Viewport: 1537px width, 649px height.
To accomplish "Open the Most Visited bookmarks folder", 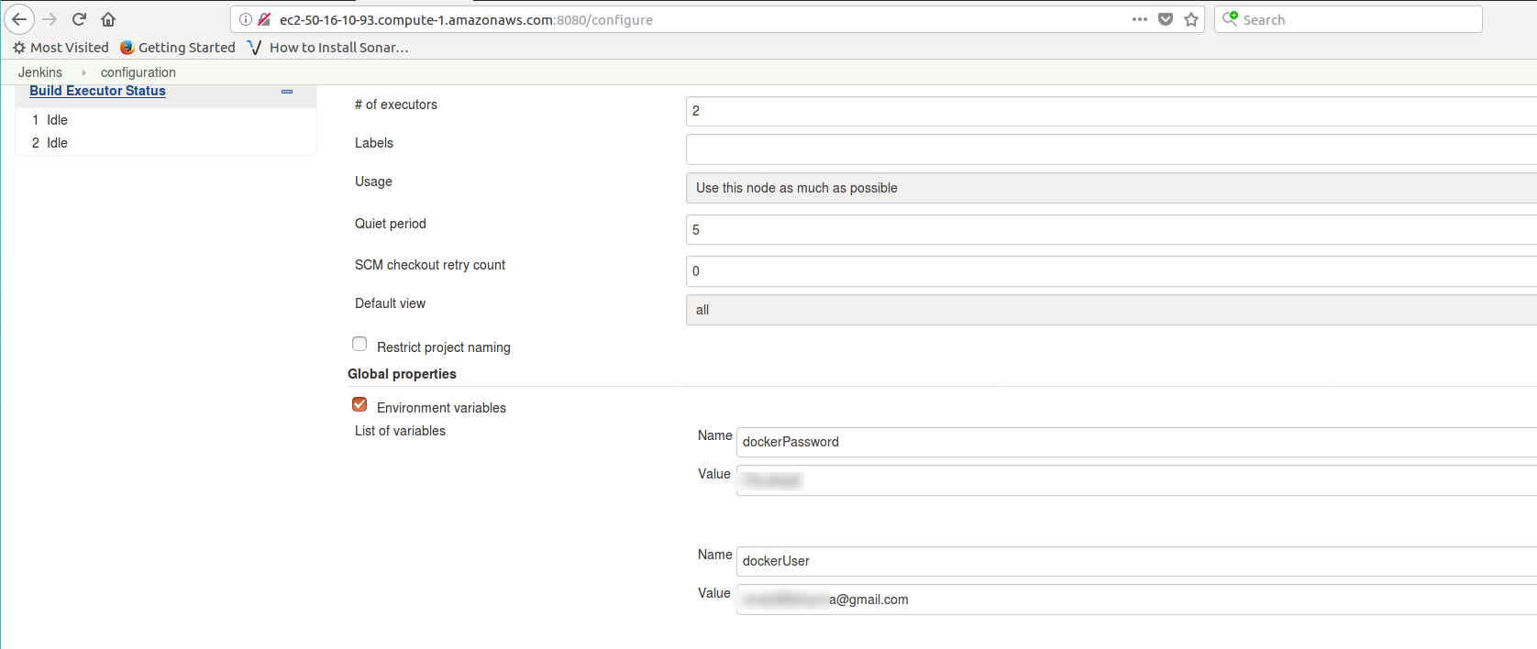I will coord(61,48).
